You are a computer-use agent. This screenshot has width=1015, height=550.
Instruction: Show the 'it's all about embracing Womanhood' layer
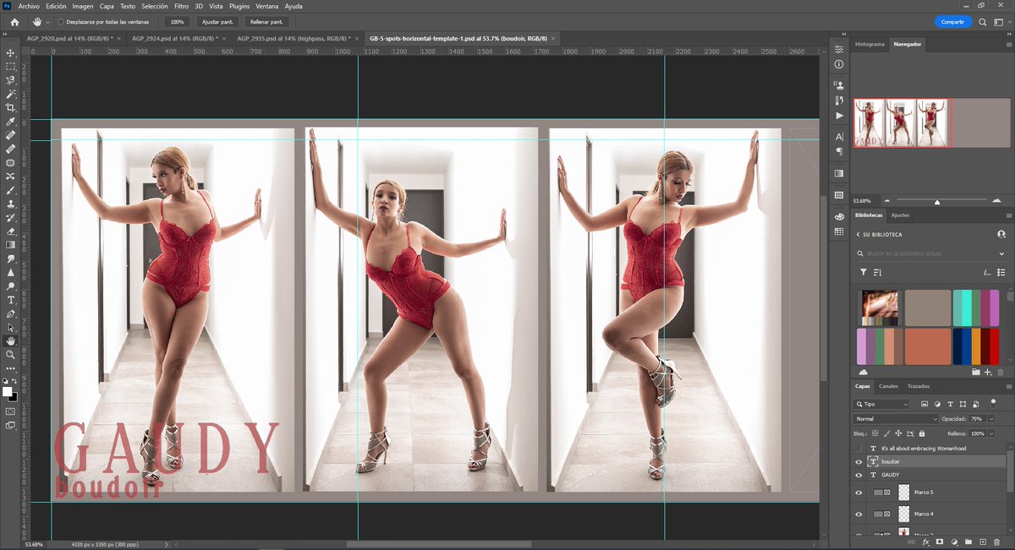[x=859, y=449]
